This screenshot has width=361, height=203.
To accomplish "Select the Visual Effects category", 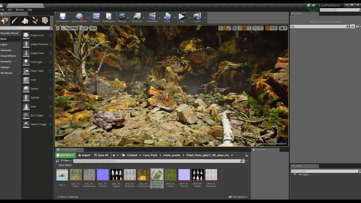I will (x=8, y=56).
